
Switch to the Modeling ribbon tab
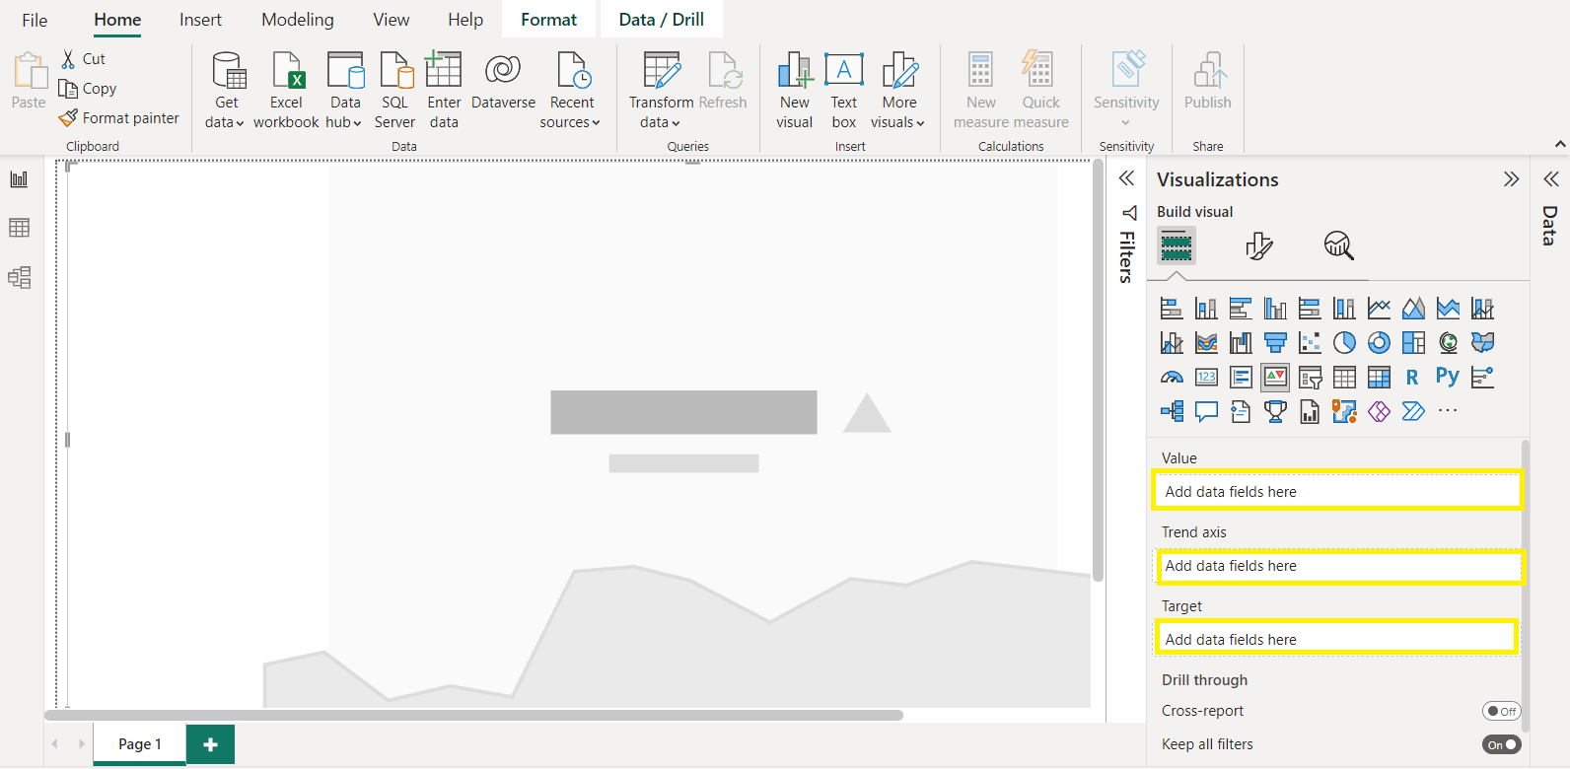point(298,20)
